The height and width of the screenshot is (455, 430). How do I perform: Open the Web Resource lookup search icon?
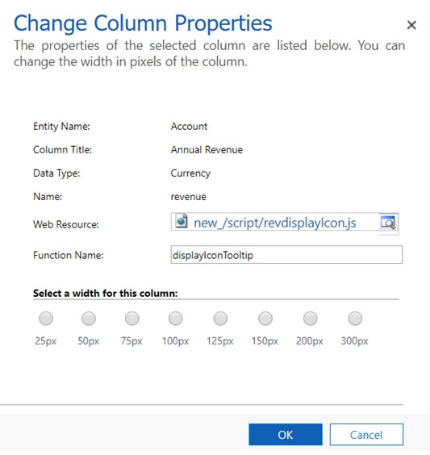click(x=388, y=223)
